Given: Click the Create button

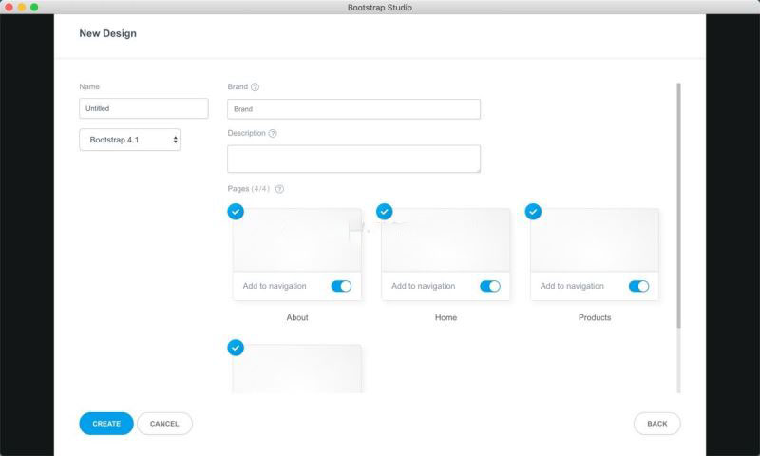Looking at the screenshot, I should tap(106, 424).
